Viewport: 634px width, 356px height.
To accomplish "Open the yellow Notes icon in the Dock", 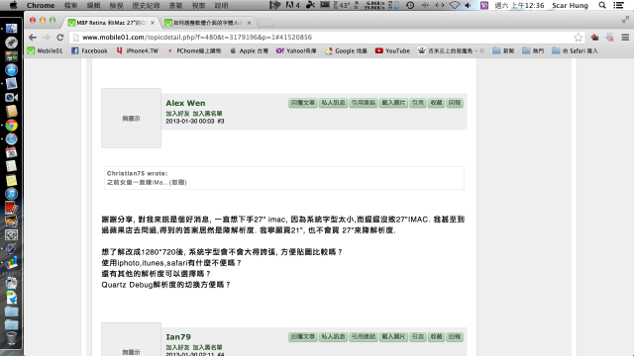I will click(11, 180).
